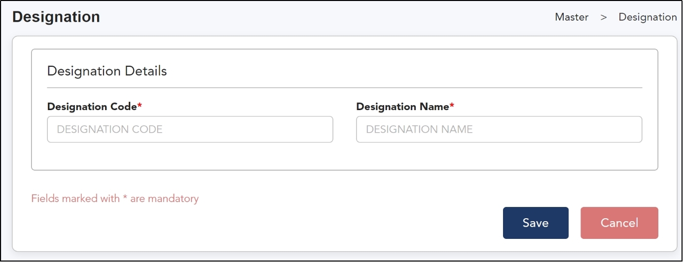Image resolution: width=683 pixels, height=262 pixels.
Task: Click the asterisk inside the mandatory note
Action: (125, 198)
